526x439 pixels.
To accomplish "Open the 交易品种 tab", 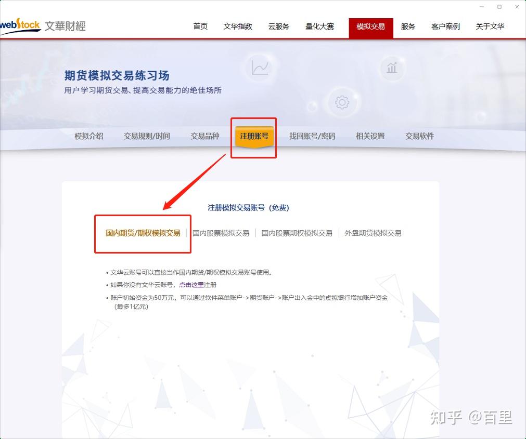I will 204,136.
